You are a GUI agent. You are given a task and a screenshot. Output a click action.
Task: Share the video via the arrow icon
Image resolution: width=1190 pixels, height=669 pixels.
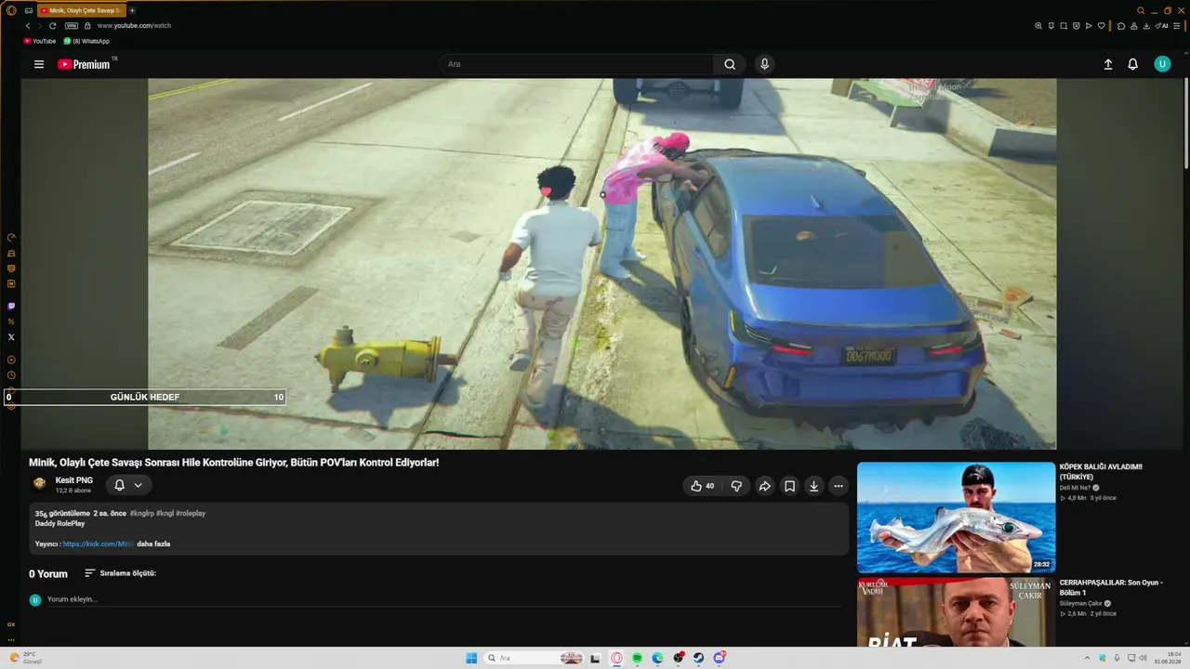(x=765, y=486)
